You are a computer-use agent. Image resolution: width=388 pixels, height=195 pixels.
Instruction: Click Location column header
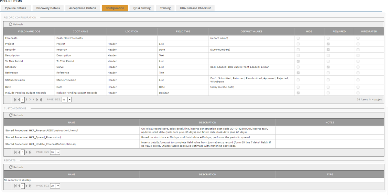click(x=132, y=31)
